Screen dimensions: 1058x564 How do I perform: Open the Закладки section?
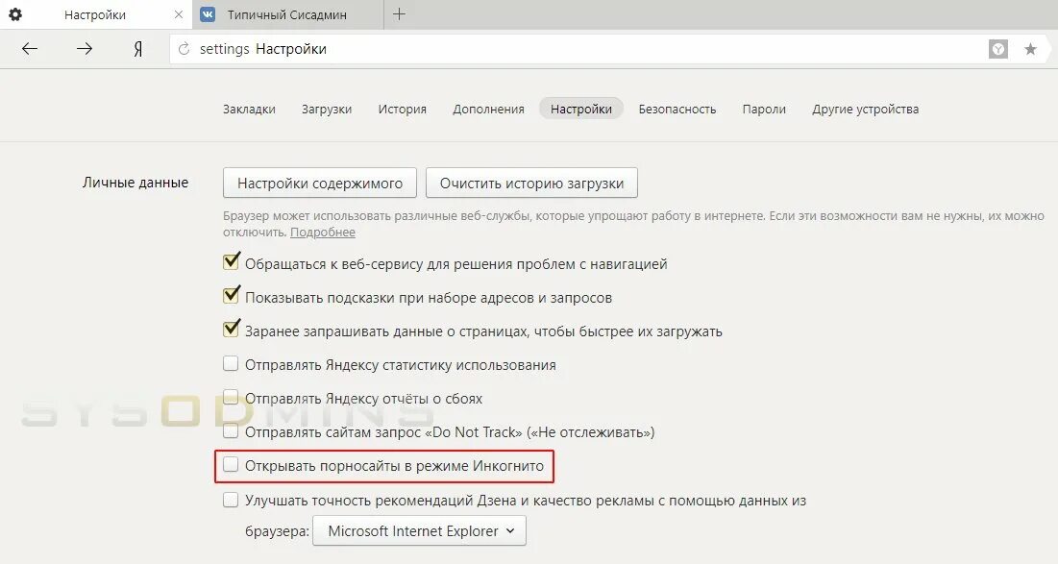pos(249,110)
